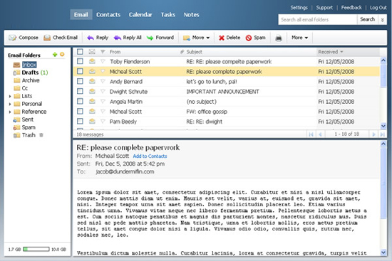This screenshot has width=392, height=261.
Task: Expand the advanced search options arrow
Action: tap(382, 19)
